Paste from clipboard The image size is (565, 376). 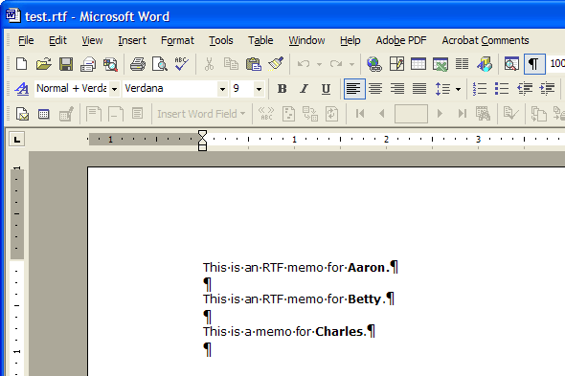coord(254,64)
